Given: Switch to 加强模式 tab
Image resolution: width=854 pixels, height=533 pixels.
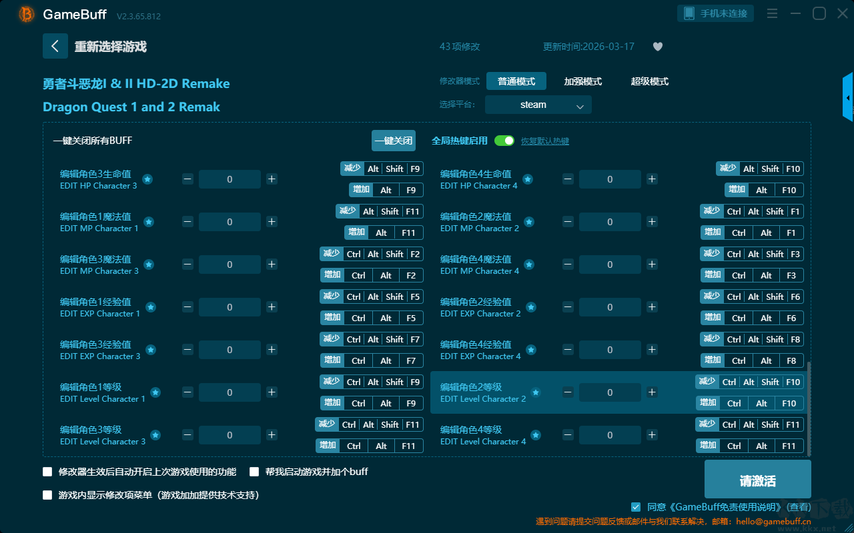Looking at the screenshot, I should [x=583, y=81].
